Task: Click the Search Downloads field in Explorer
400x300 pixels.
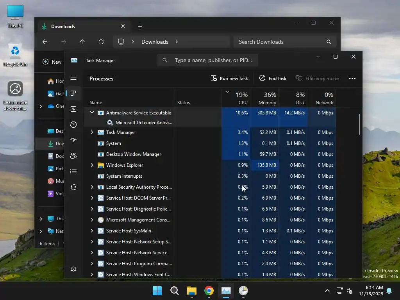Action: point(285,42)
